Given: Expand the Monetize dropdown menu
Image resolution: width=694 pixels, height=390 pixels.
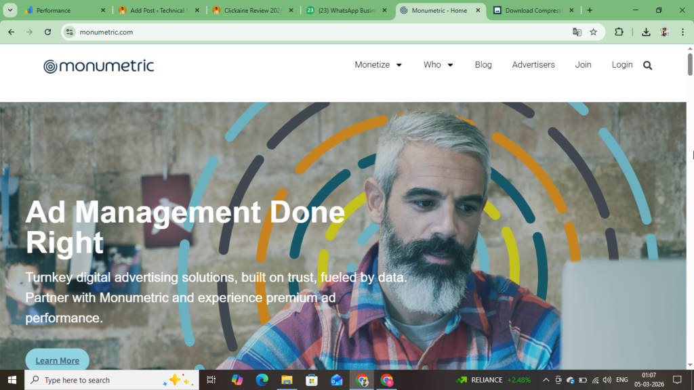Looking at the screenshot, I should pyautogui.click(x=377, y=65).
